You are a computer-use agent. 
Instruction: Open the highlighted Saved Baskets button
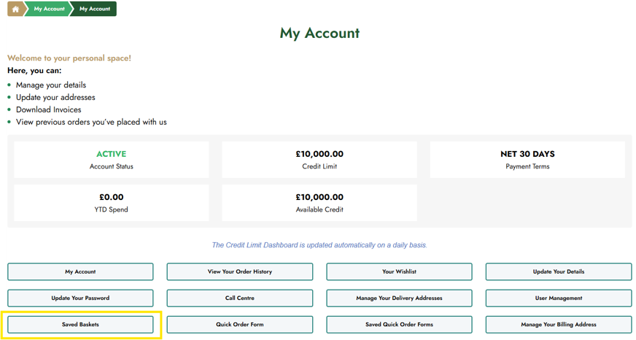click(80, 325)
